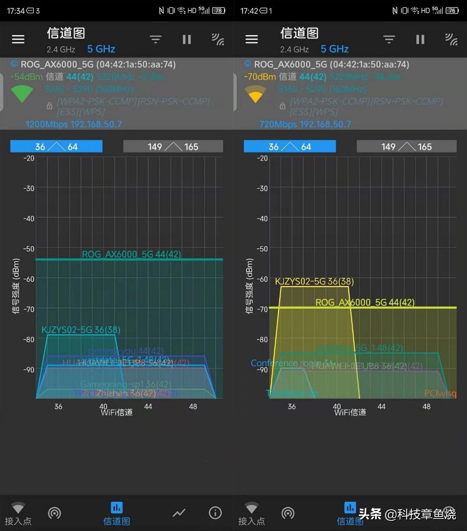Image resolution: width=467 pixels, height=531 pixels.
Task: Open the hamburger menu in left screen
Action: click(18, 39)
